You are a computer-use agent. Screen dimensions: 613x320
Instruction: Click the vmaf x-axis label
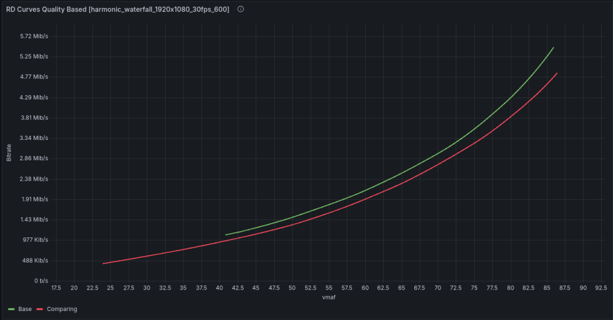tap(327, 297)
